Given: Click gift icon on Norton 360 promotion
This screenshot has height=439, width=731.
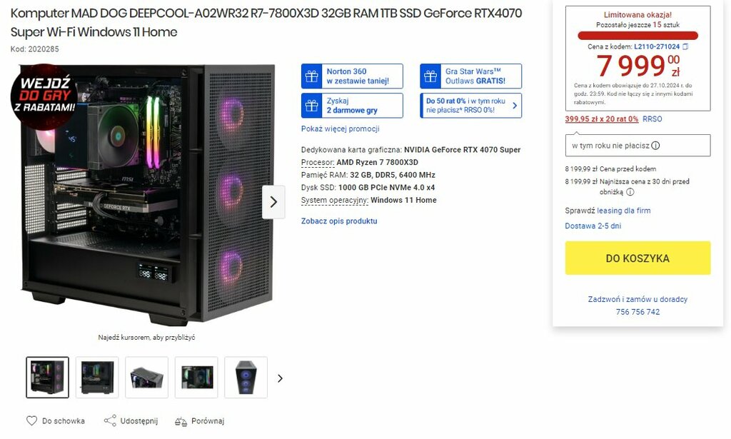Looking at the screenshot, I should [x=312, y=76].
